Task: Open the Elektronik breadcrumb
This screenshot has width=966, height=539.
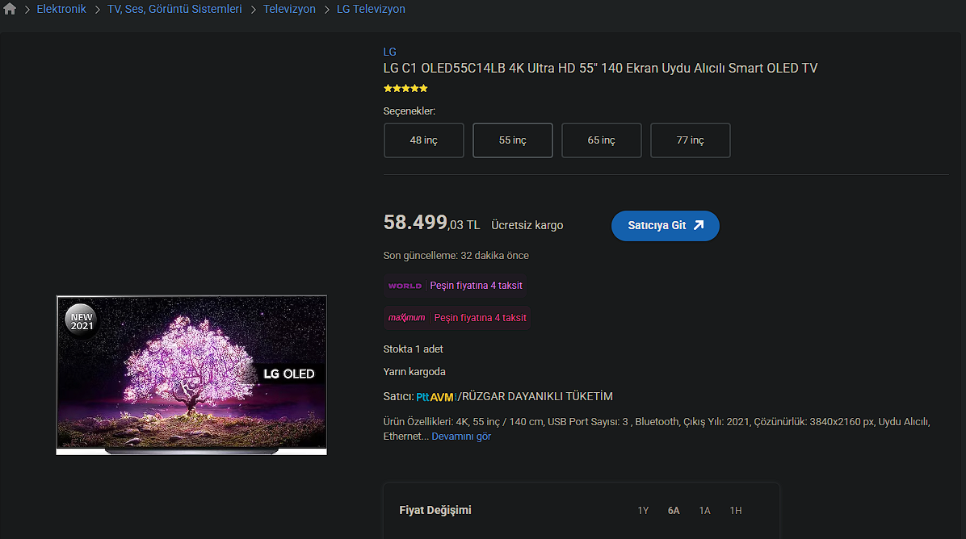Action: pos(61,9)
